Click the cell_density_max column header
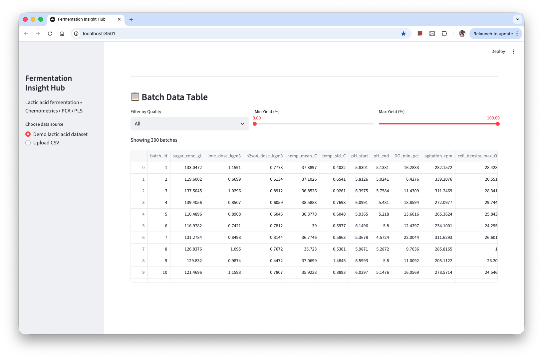The height and width of the screenshot is (359, 543). (476, 156)
